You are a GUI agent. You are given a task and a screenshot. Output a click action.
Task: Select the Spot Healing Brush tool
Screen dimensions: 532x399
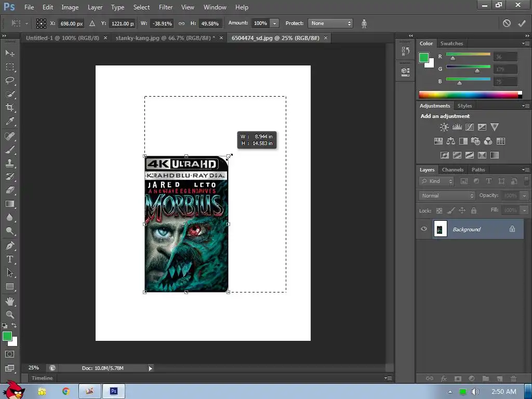pos(9,136)
